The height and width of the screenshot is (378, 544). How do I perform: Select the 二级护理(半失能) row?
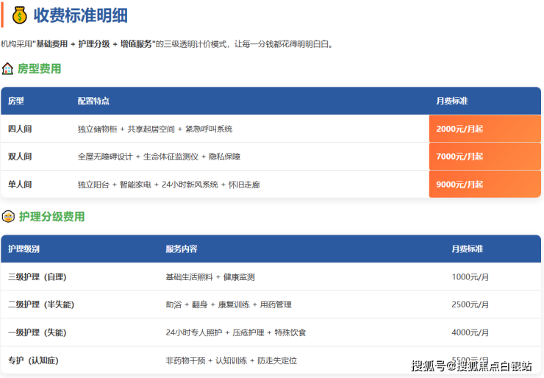click(40, 304)
